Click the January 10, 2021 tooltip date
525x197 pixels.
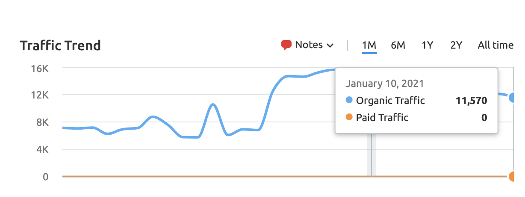coord(385,83)
